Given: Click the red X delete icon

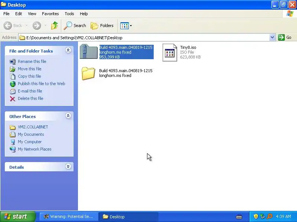Looking at the screenshot, I should coord(13,98).
